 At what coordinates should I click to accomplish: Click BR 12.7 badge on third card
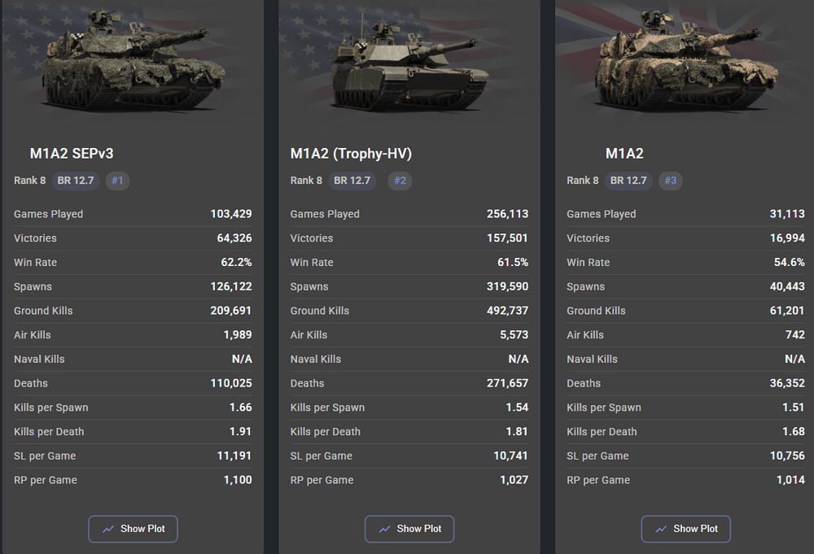[628, 181]
